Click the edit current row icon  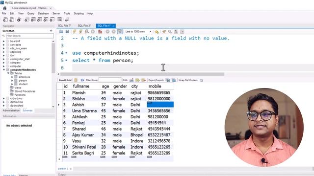[131, 80]
